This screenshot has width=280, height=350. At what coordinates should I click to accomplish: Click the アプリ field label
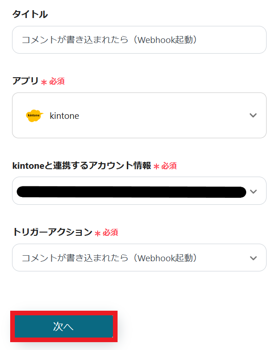tap(25, 81)
